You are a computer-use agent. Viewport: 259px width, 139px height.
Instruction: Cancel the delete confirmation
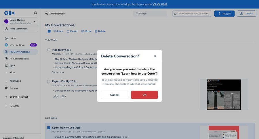pos(115,95)
